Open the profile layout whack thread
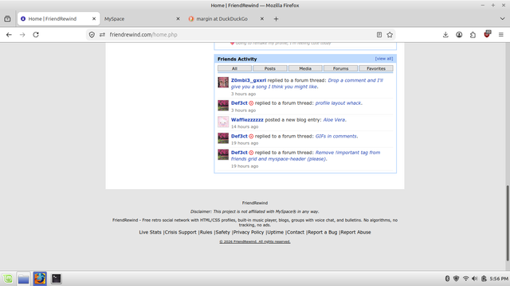This screenshot has width=510, height=286. pos(338,103)
